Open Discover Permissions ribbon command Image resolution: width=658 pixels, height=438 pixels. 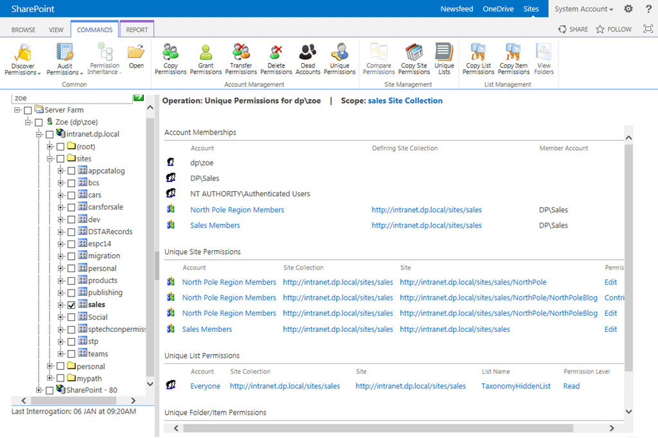click(x=22, y=60)
